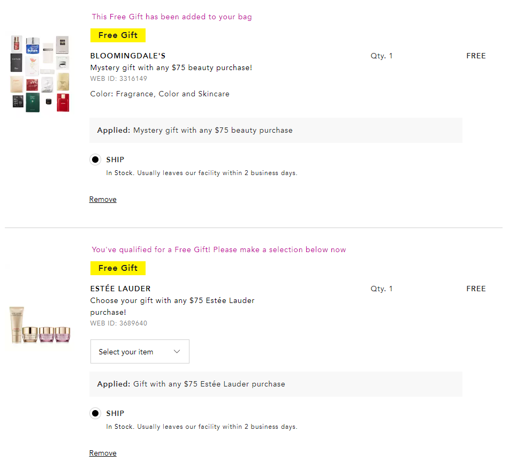Viewport: 509px width, 462px height.
Task: Select SHIP option for the Estée Lauder gift
Action: [x=95, y=413]
